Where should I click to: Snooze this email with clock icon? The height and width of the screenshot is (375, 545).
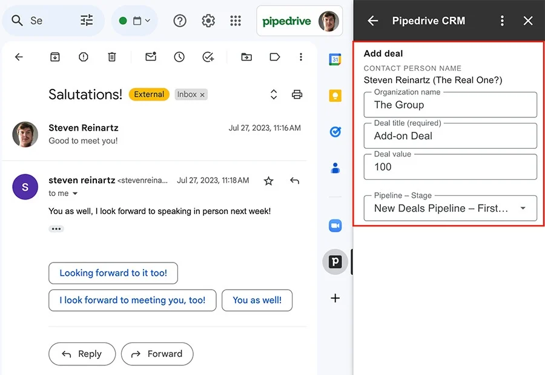click(x=179, y=57)
